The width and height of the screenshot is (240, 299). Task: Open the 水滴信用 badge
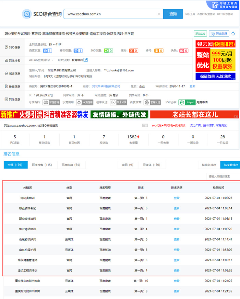pyautogui.click(x=85, y=102)
